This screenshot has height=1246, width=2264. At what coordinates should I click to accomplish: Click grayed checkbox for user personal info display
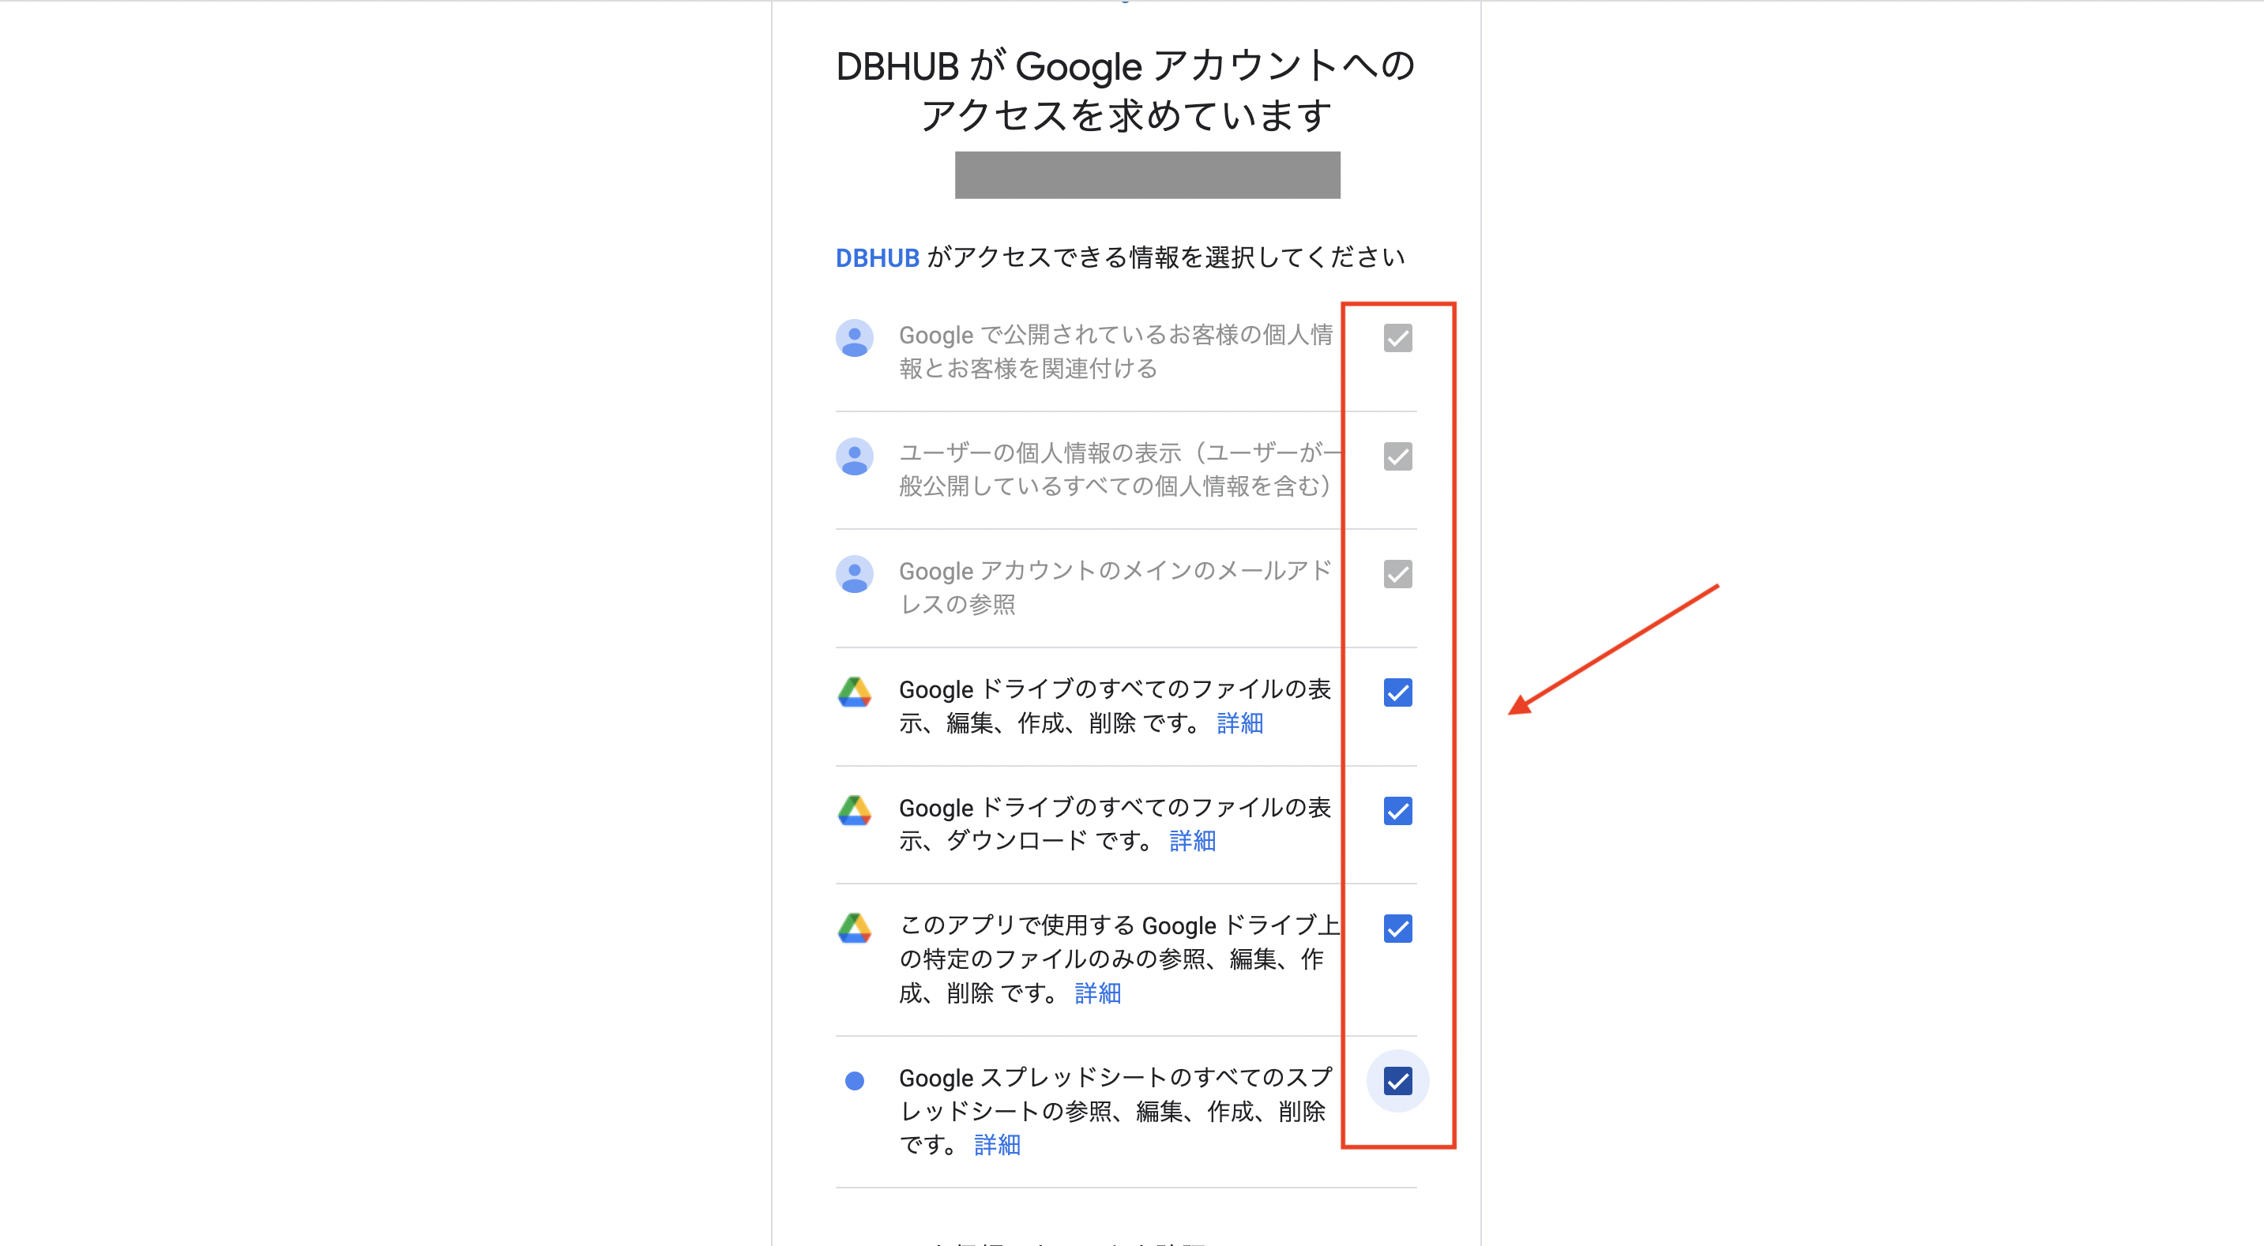pos(1397,456)
